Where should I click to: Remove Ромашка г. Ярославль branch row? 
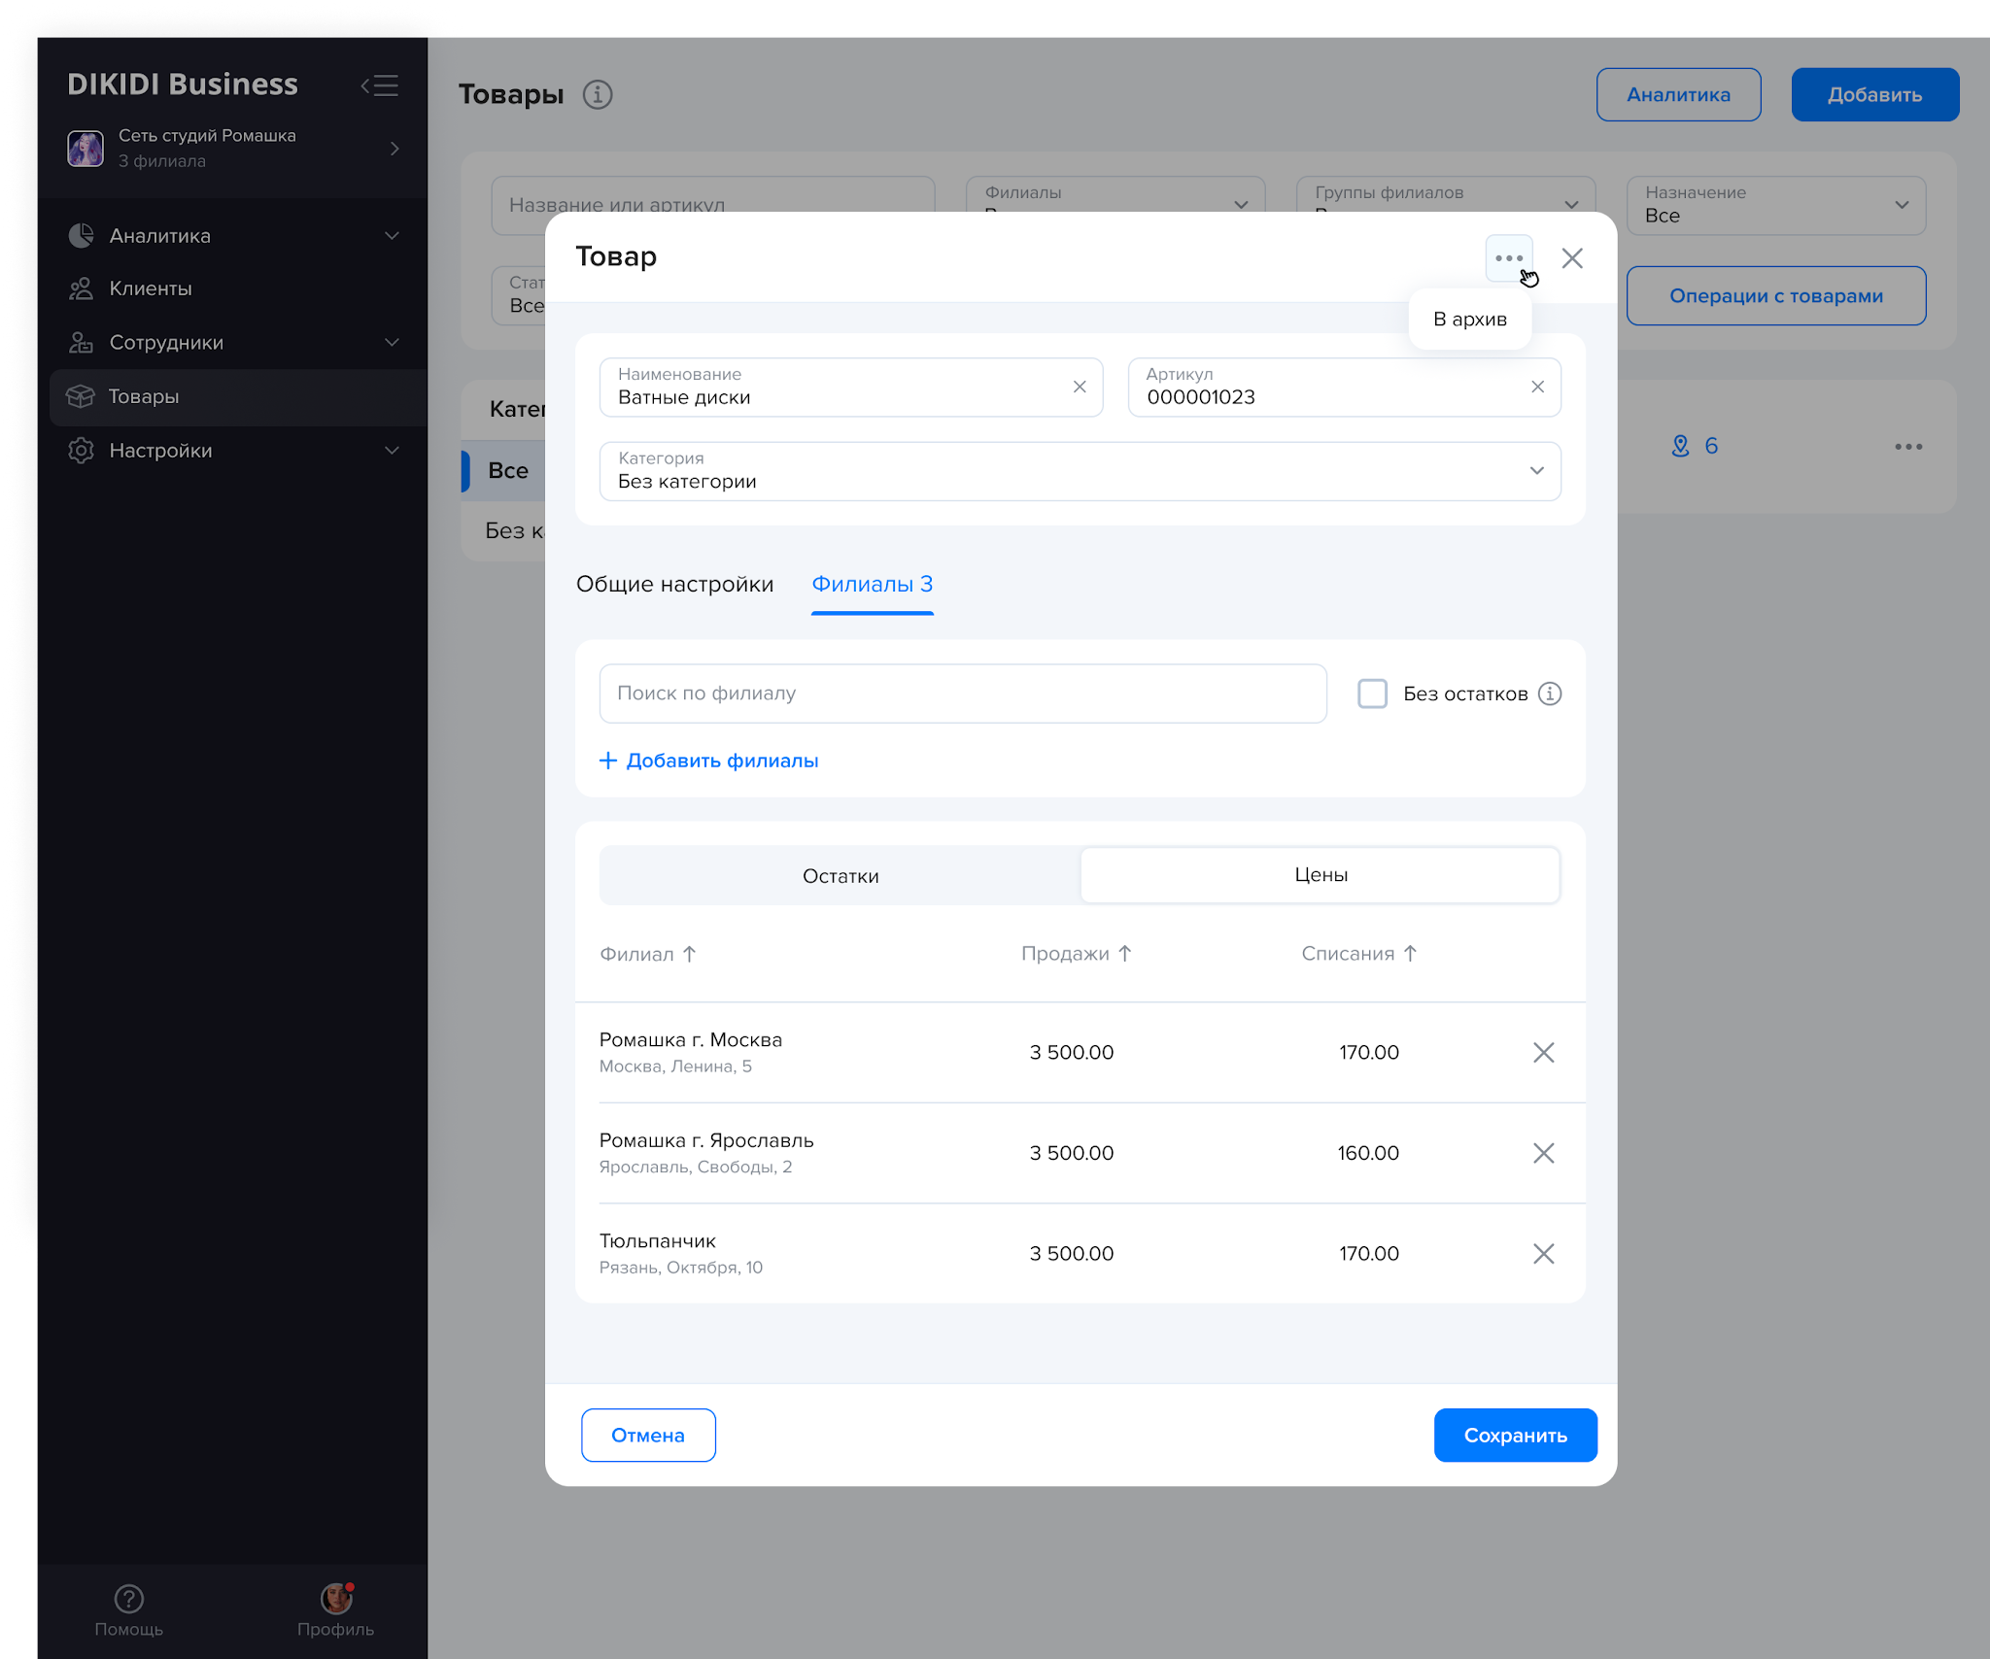pos(1543,1153)
